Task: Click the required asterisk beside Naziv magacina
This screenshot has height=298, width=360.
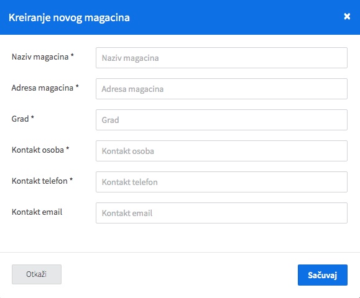Action: [x=72, y=55]
